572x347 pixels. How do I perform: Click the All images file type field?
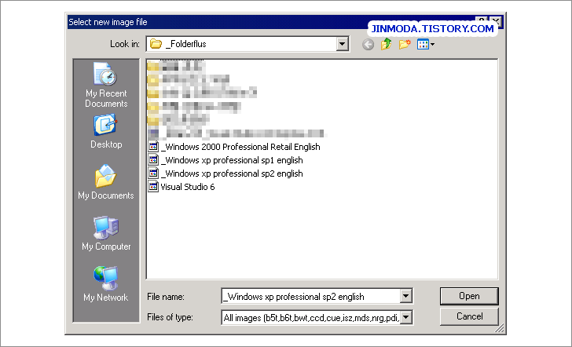pos(311,317)
